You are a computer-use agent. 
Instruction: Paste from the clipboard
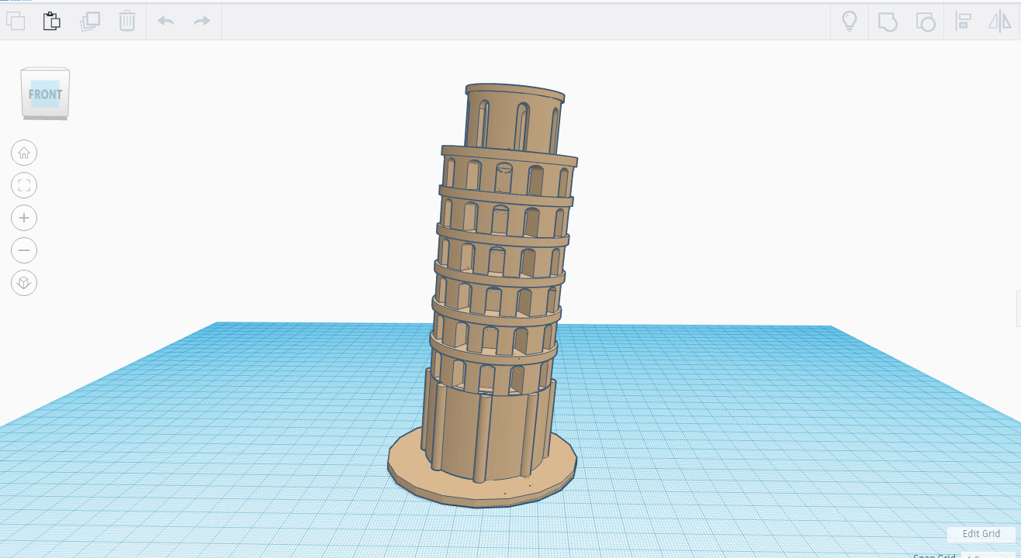(x=53, y=21)
